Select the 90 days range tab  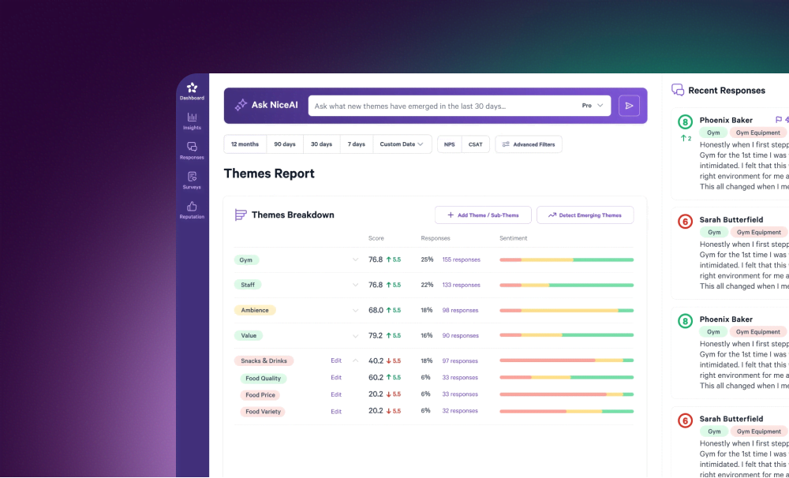pyautogui.click(x=285, y=144)
